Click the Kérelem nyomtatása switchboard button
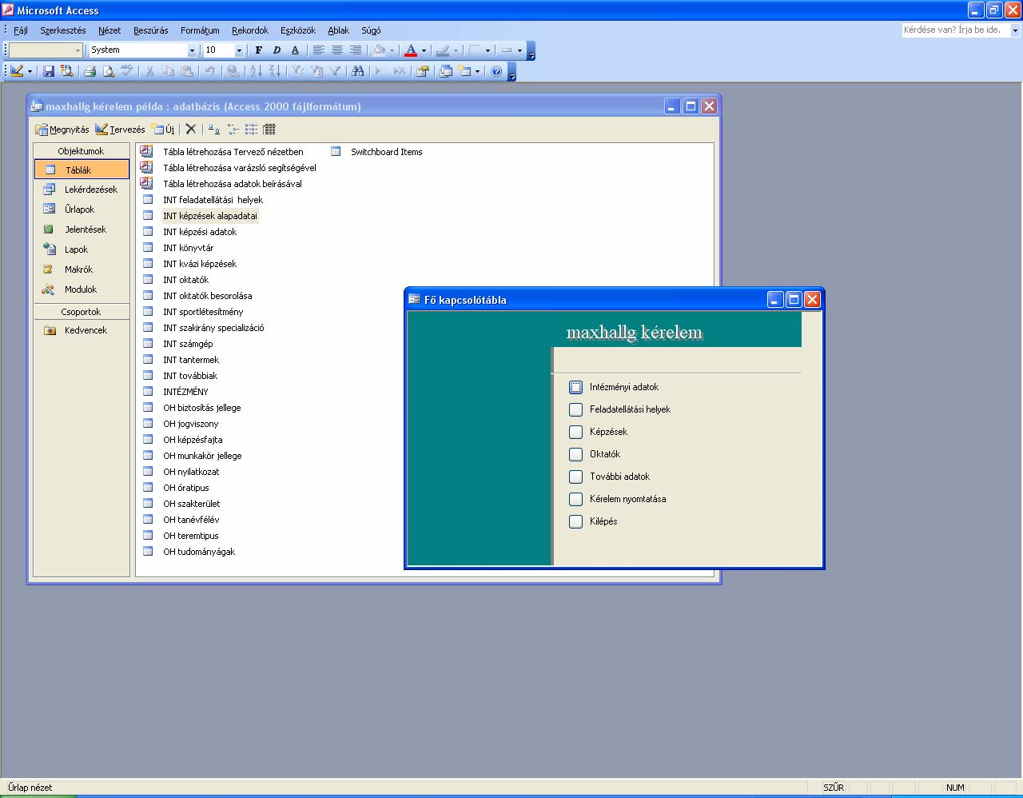Image resolution: width=1023 pixels, height=798 pixels. (x=575, y=499)
